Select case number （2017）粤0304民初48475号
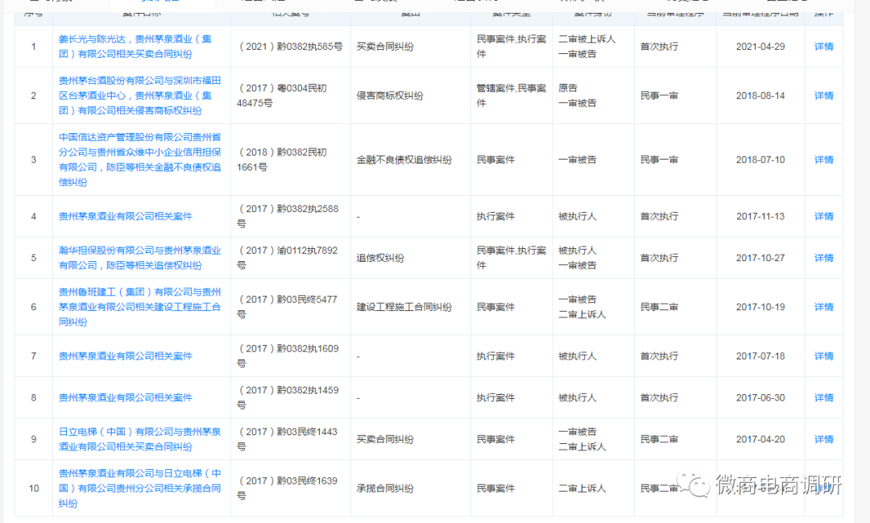 (283, 96)
